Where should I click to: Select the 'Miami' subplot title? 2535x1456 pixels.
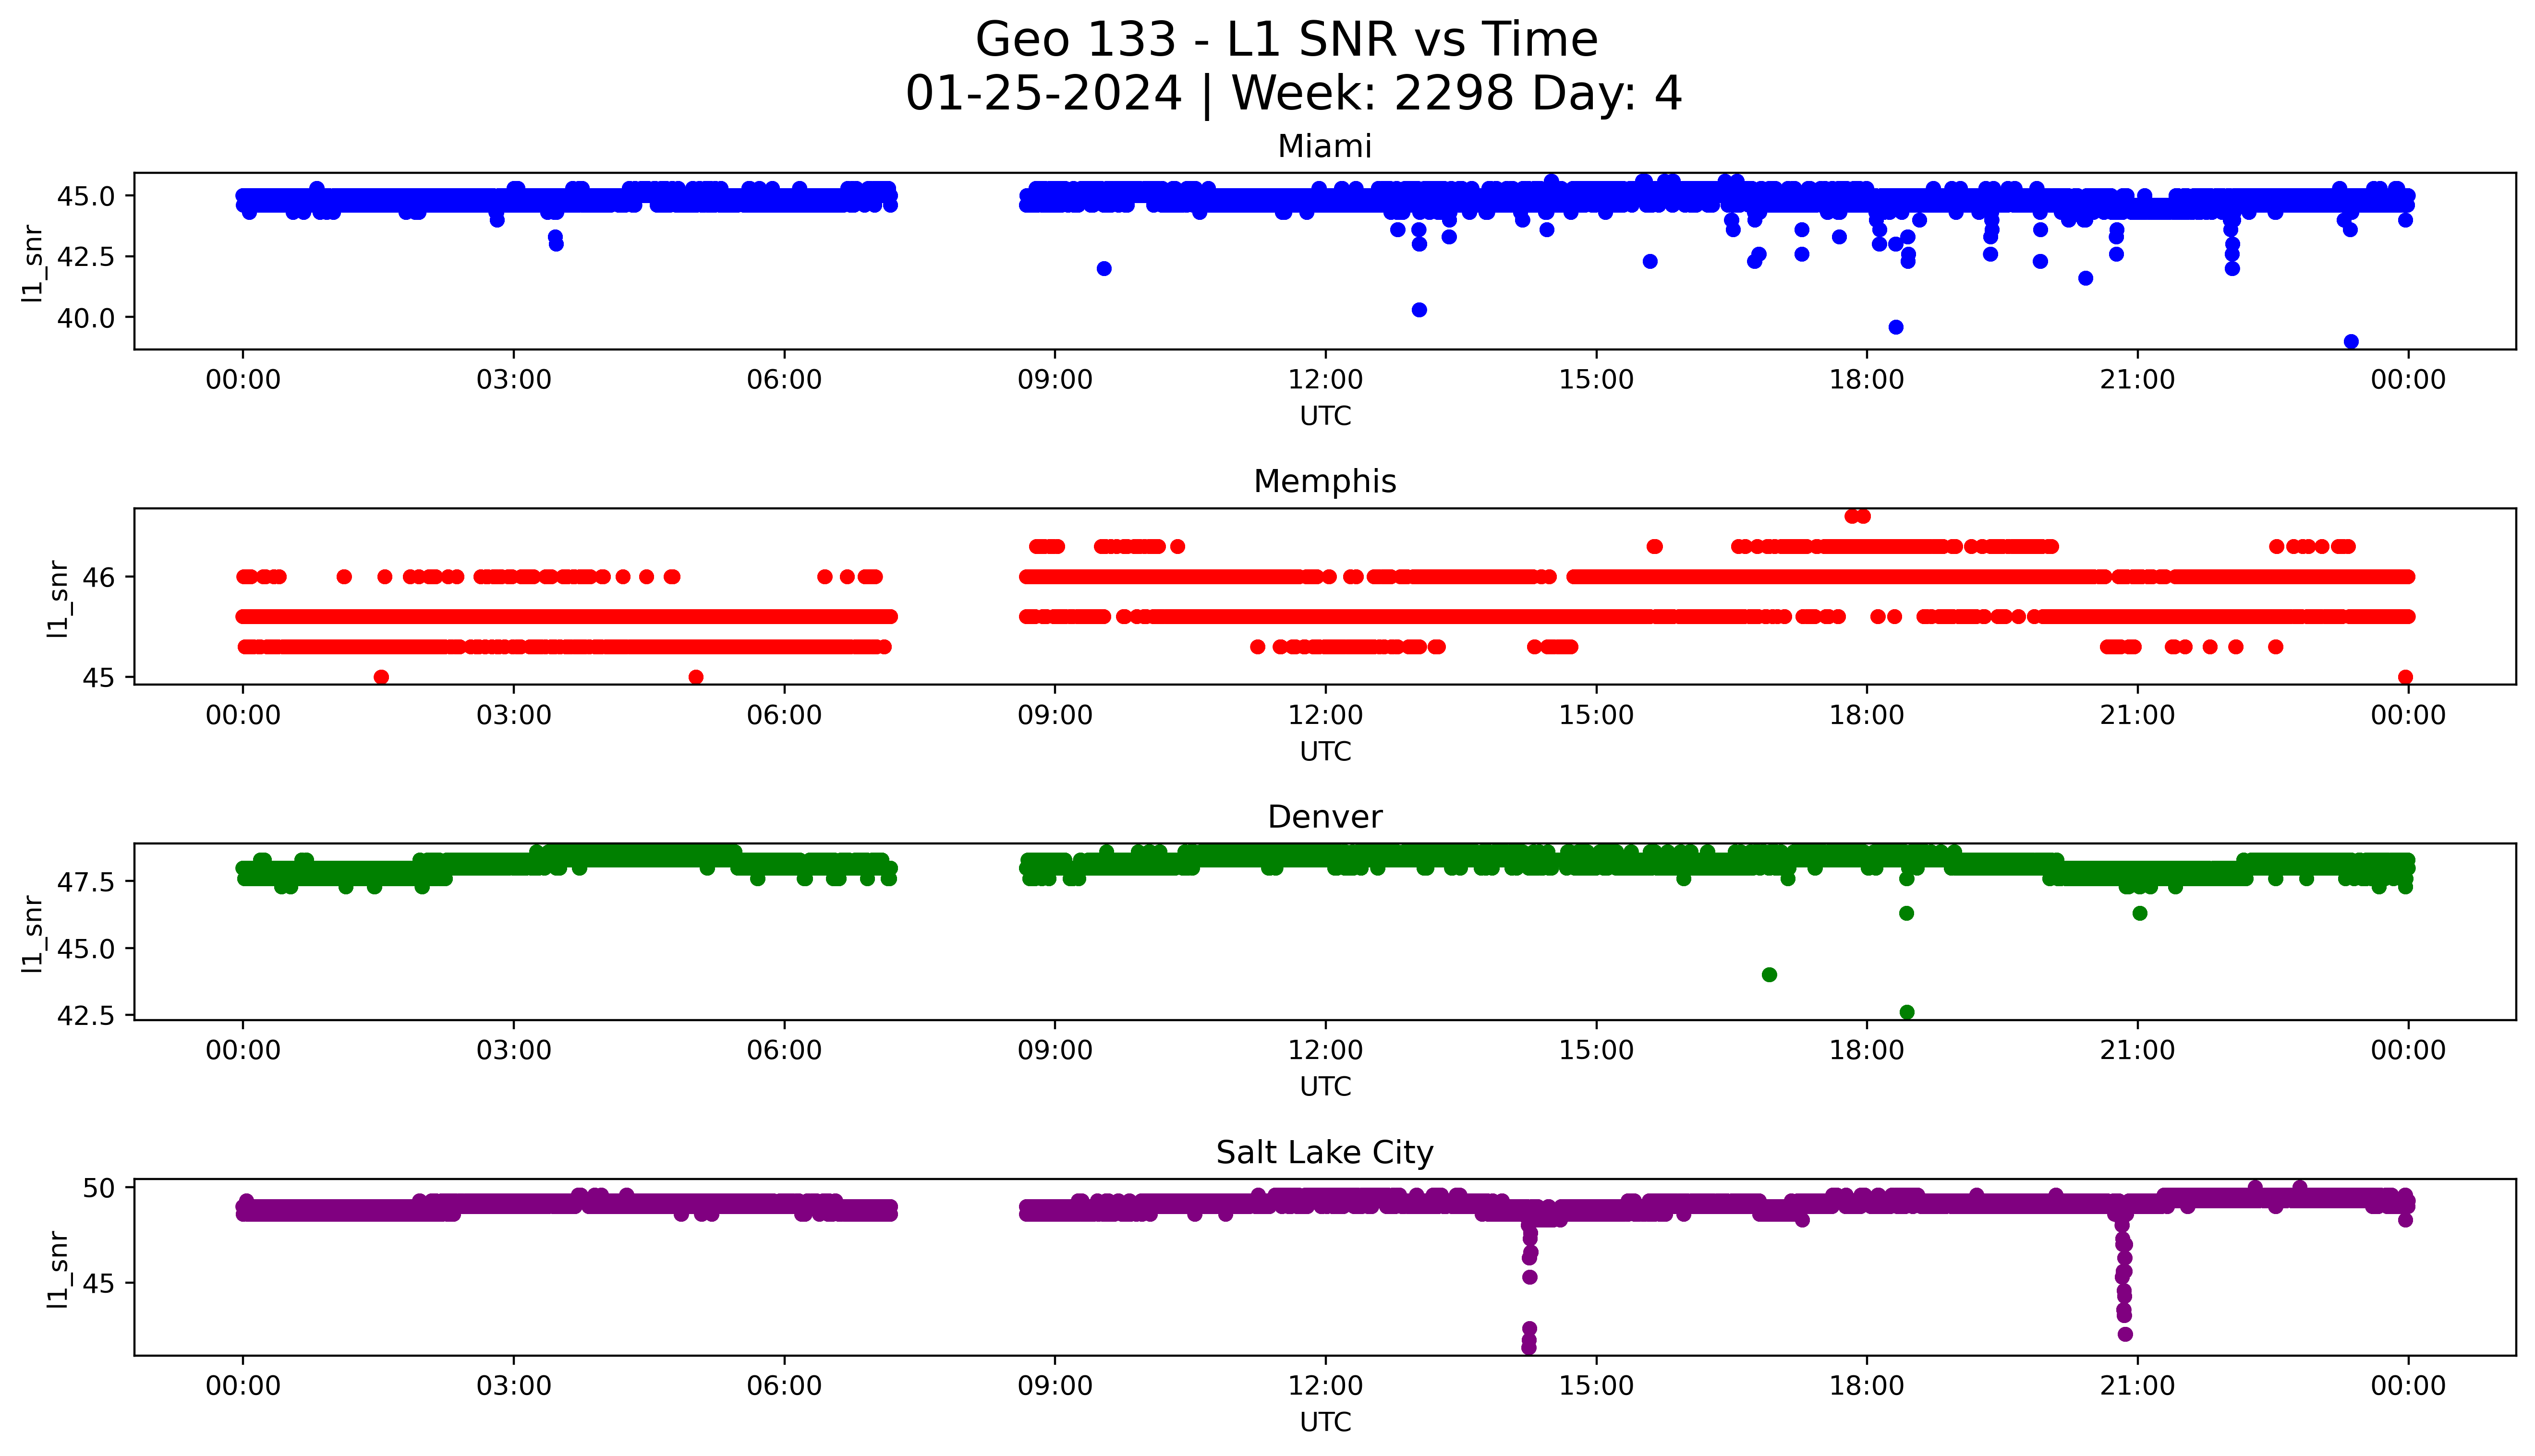pyautogui.click(x=1324, y=146)
